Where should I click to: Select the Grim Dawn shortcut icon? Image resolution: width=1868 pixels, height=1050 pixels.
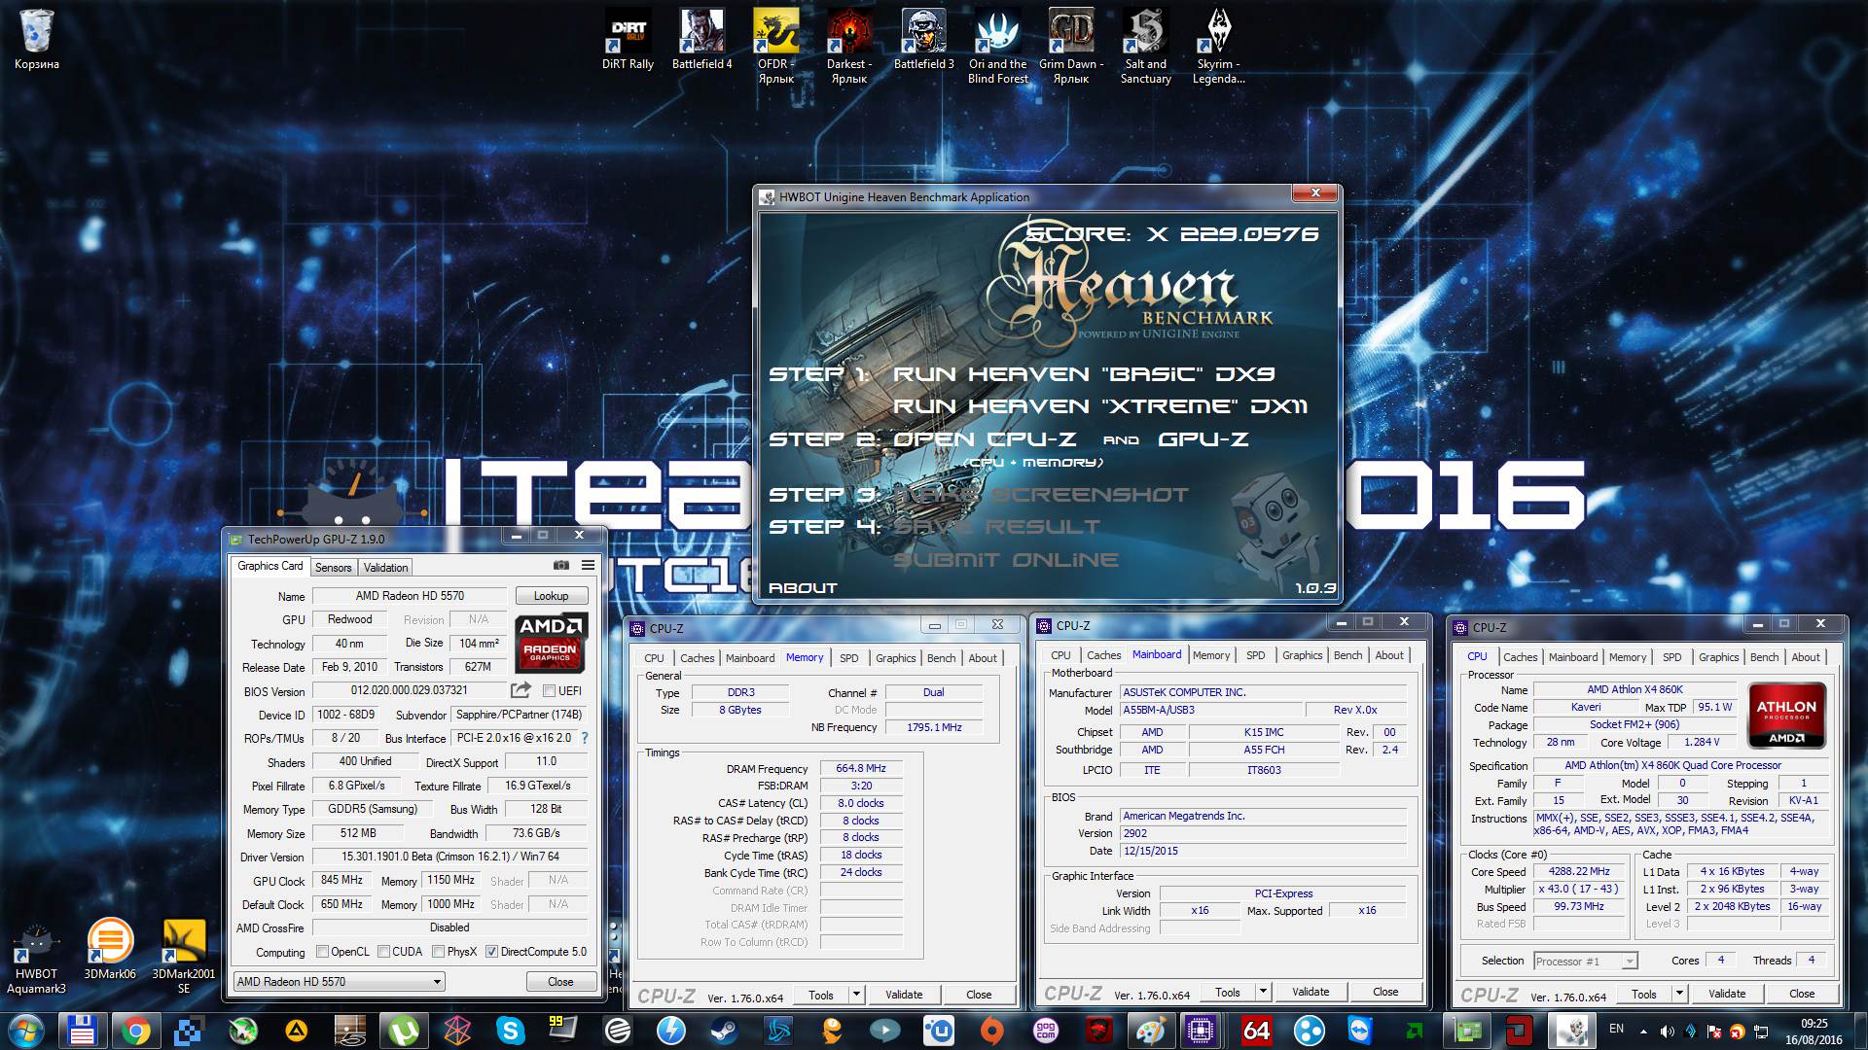pyautogui.click(x=1071, y=47)
